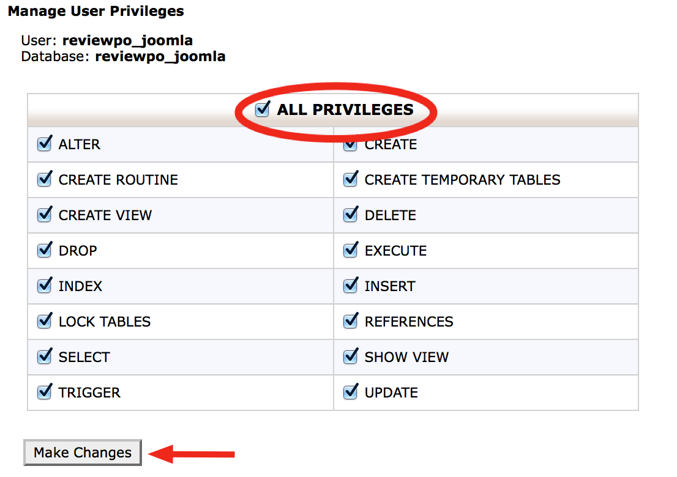Screen dimensions: 677x477
Task: Uncheck the CREATE VIEW privilege
Action: click(x=44, y=215)
